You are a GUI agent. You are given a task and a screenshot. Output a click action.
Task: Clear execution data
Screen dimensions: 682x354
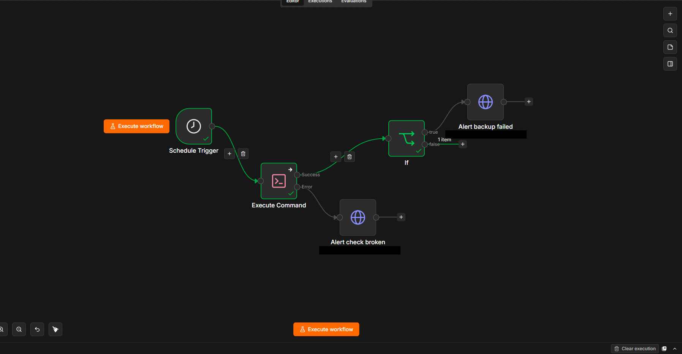click(635, 349)
